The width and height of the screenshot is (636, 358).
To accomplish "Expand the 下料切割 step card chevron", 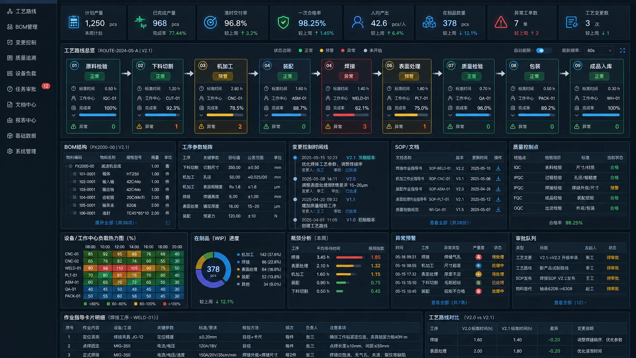I will pyautogui.click(x=139, y=115).
